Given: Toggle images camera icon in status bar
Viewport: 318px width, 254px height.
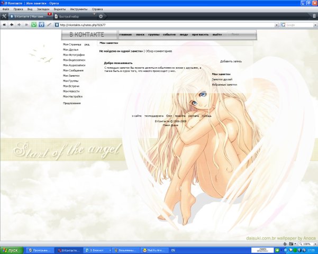Looking at the screenshot, I should pos(291,244).
